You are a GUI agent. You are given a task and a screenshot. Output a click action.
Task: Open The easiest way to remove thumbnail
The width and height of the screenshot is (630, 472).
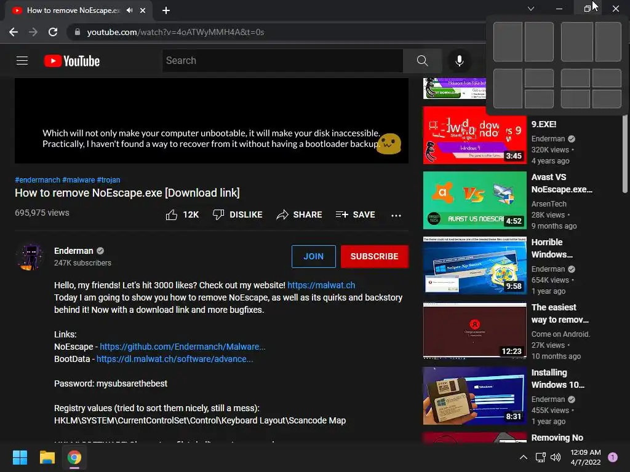474,331
